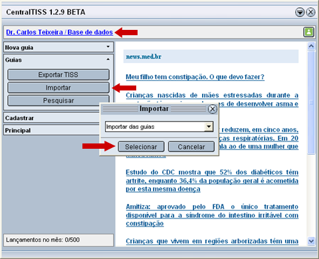The width and height of the screenshot is (319, 259).
Task: Click the Lançamentos no mês: 0/500 status
Action: [58, 240]
